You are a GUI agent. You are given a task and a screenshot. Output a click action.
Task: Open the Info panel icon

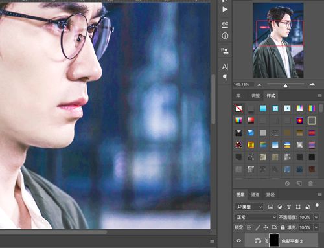click(225, 36)
